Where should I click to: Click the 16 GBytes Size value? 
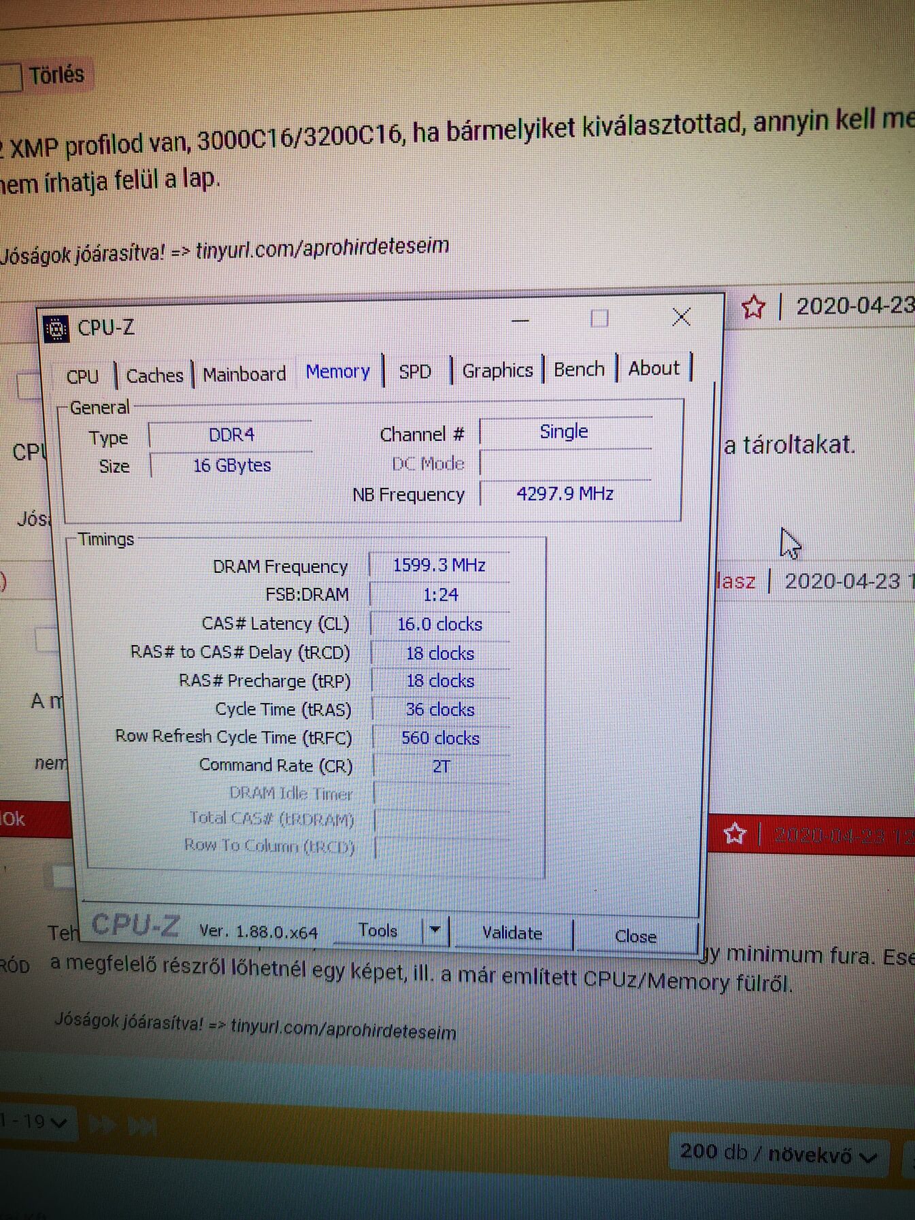click(232, 465)
